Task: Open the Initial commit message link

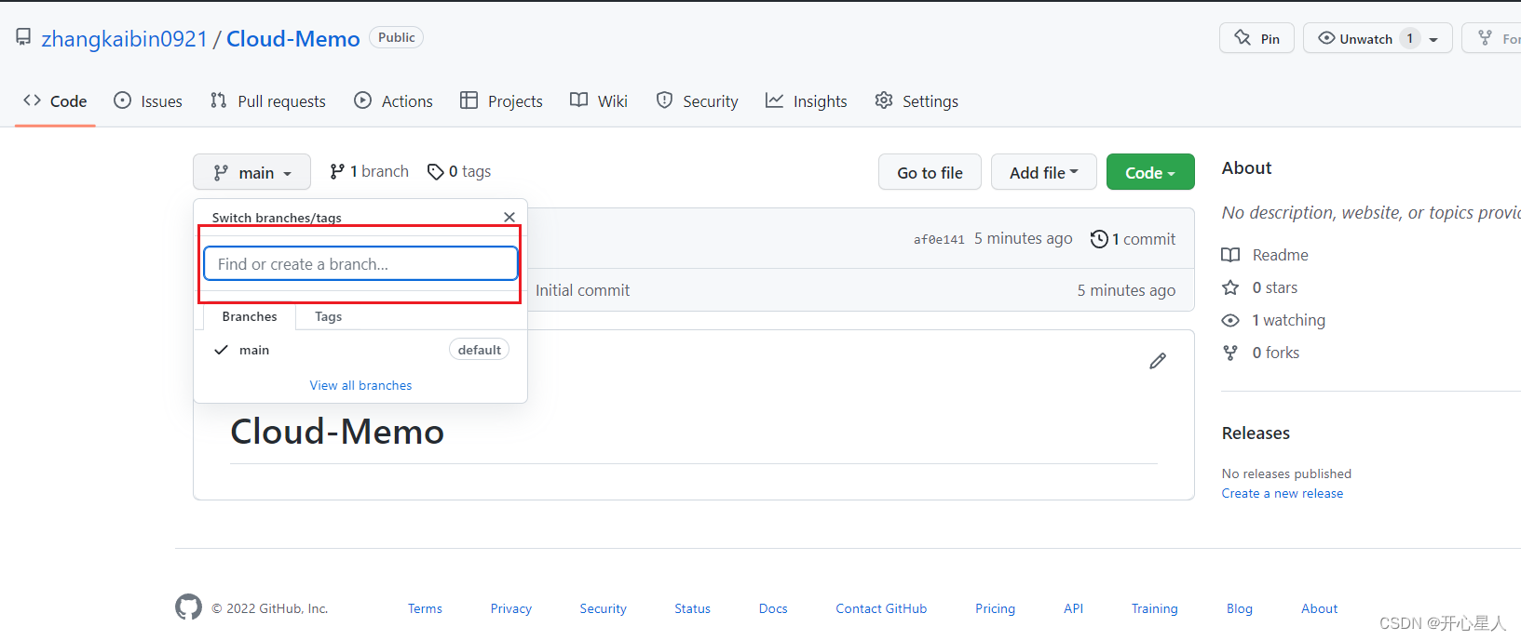Action: click(x=582, y=290)
